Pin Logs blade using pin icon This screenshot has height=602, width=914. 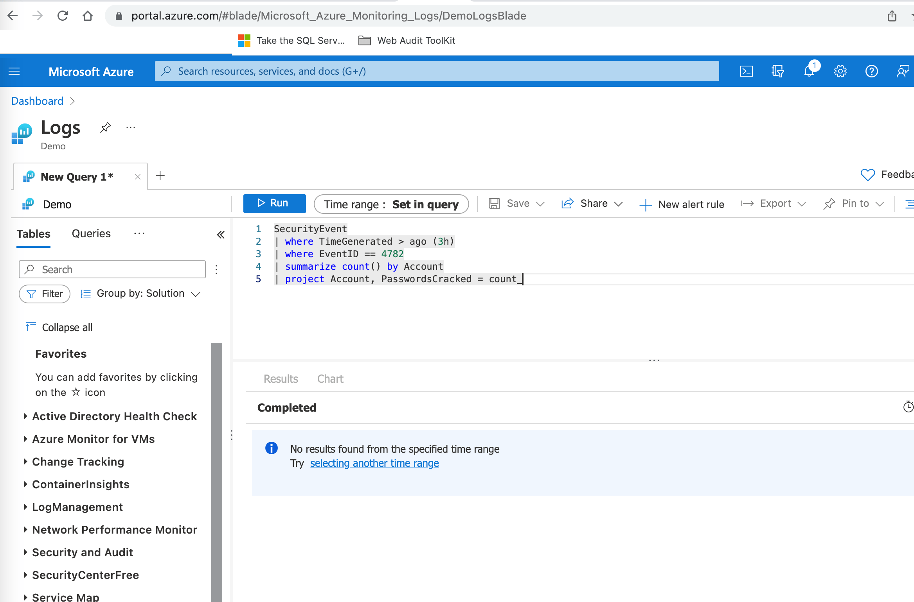point(105,127)
